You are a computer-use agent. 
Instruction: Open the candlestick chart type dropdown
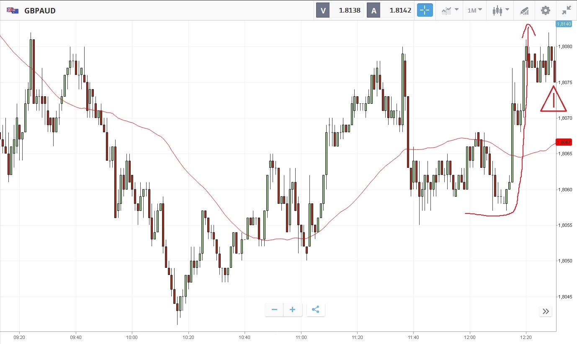pos(501,10)
